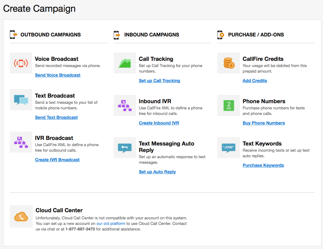Select the Text Keywords JOIN icon
Image resolution: width=323 pixels, height=249 pixels.
click(x=228, y=147)
